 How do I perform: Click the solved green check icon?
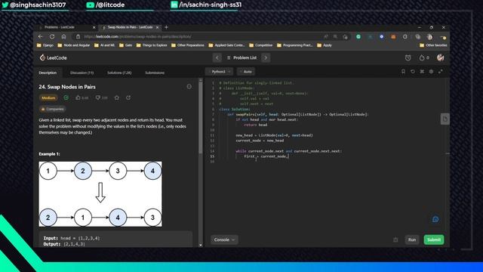pyautogui.click(x=66, y=97)
